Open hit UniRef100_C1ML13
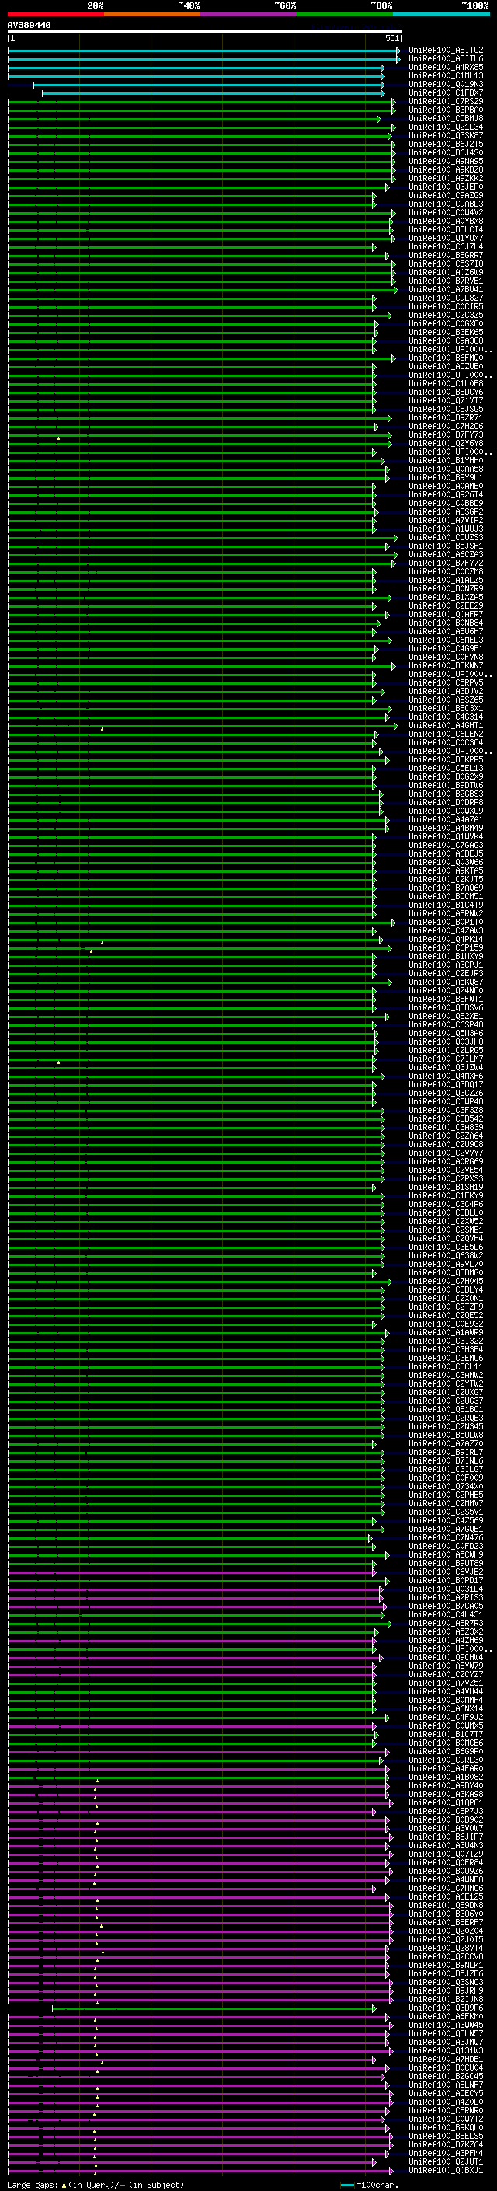This screenshot has height=2191, width=497. click(x=446, y=75)
